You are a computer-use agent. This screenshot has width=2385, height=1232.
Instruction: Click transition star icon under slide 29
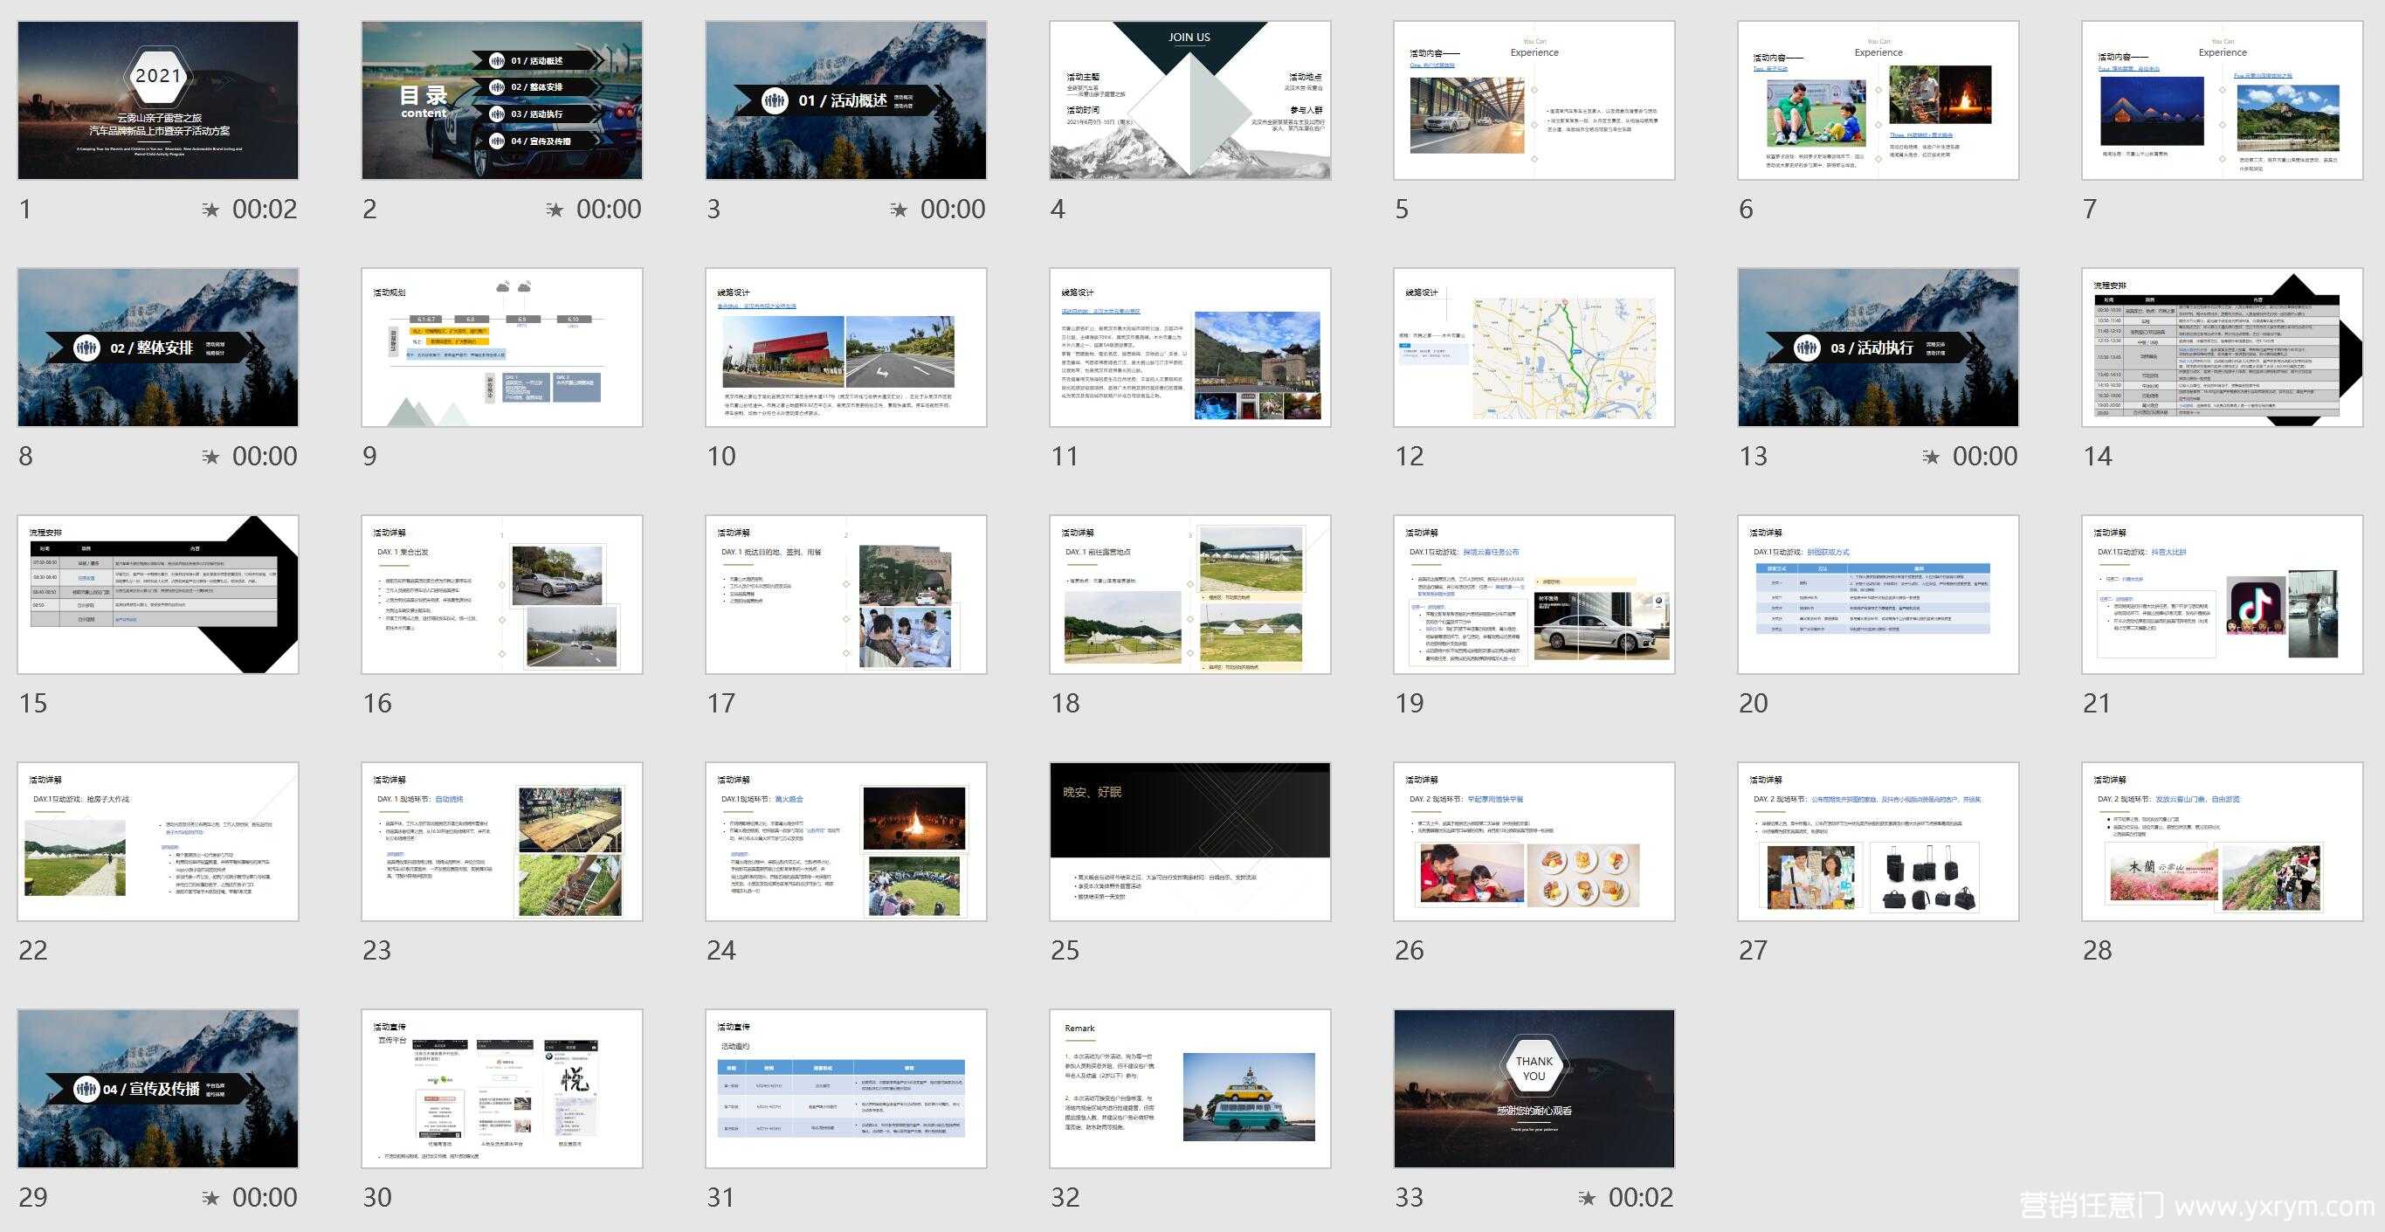211,1198
